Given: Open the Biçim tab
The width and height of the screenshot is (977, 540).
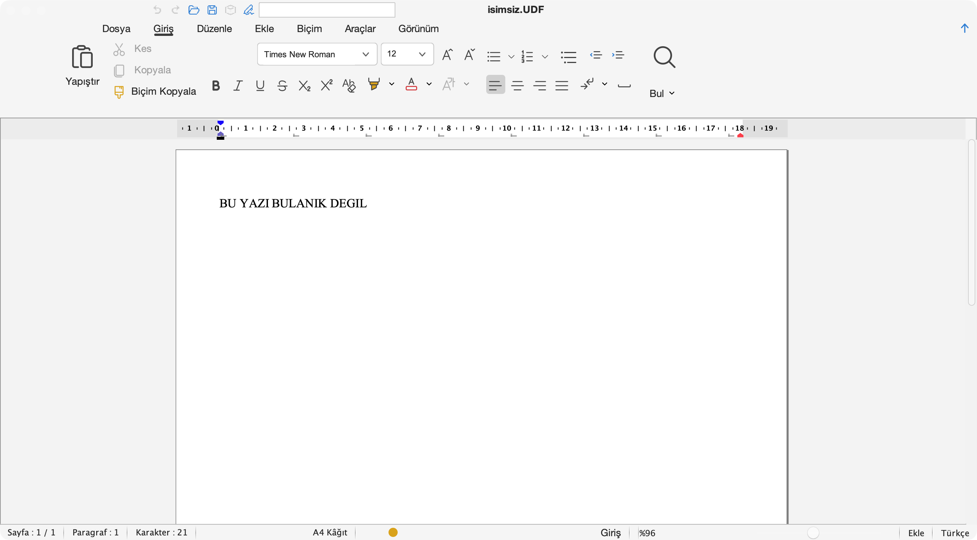Looking at the screenshot, I should click(310, 29).
